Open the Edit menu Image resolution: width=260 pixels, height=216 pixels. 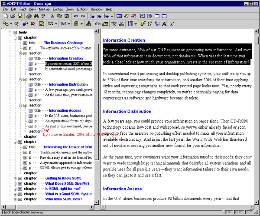pyautogui.click(x=13, y=9)
